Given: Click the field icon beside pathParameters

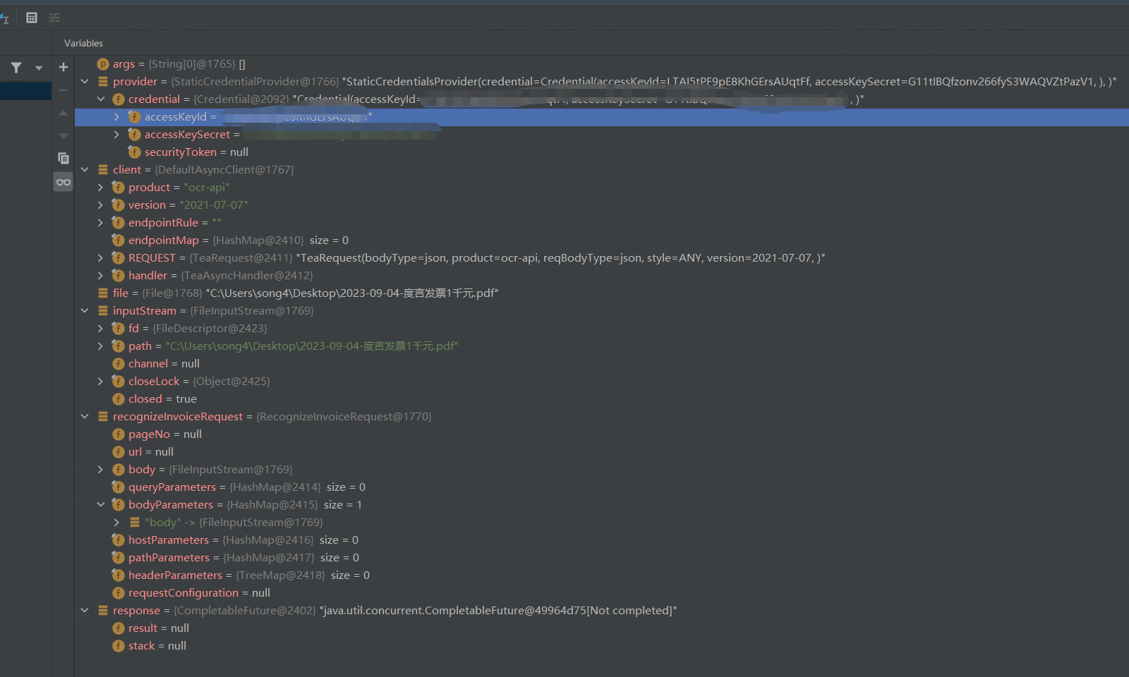Looking at the screenshot, I should pos(119,558).
